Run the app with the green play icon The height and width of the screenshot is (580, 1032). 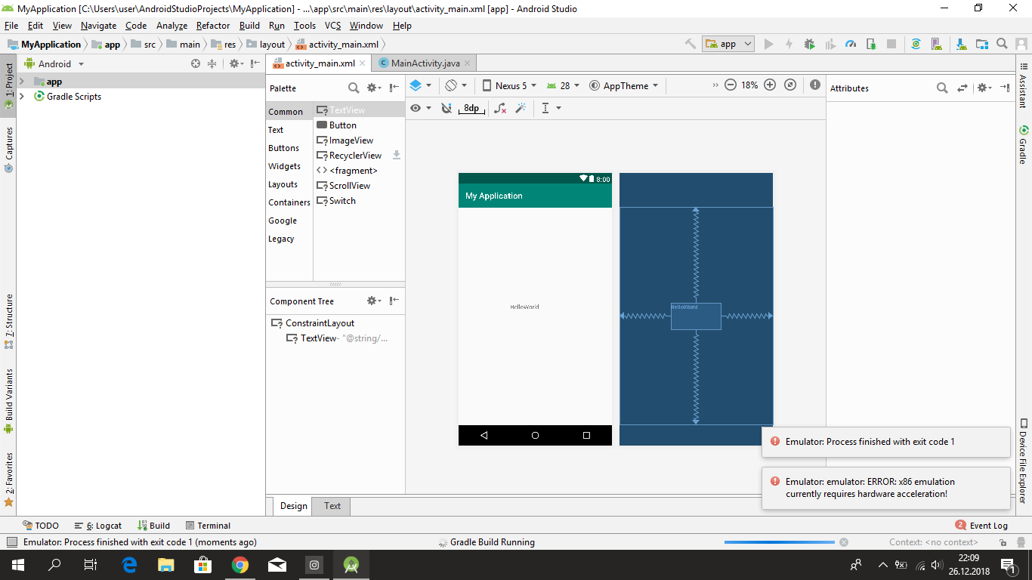769,44
